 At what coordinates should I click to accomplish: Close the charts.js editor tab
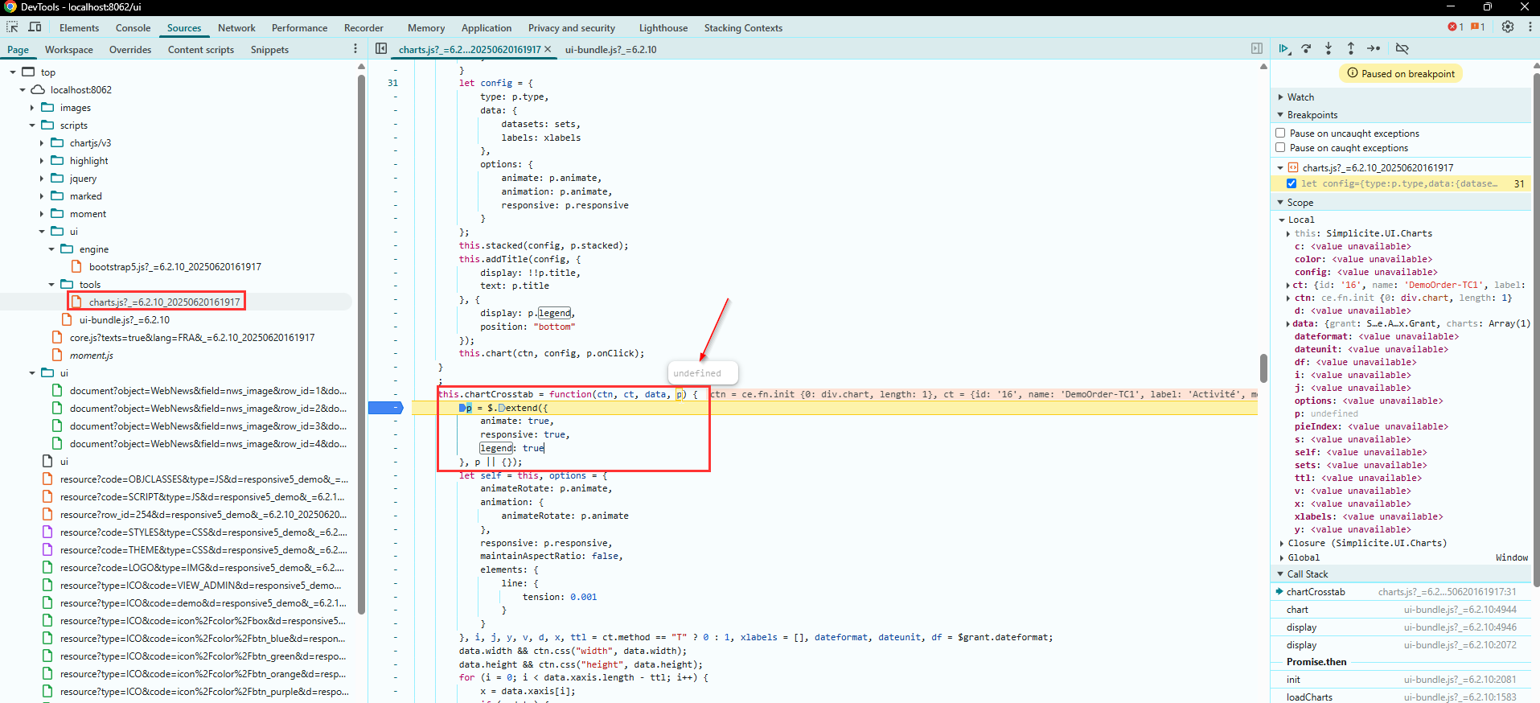pyautogui.click(x=548, y=49)
